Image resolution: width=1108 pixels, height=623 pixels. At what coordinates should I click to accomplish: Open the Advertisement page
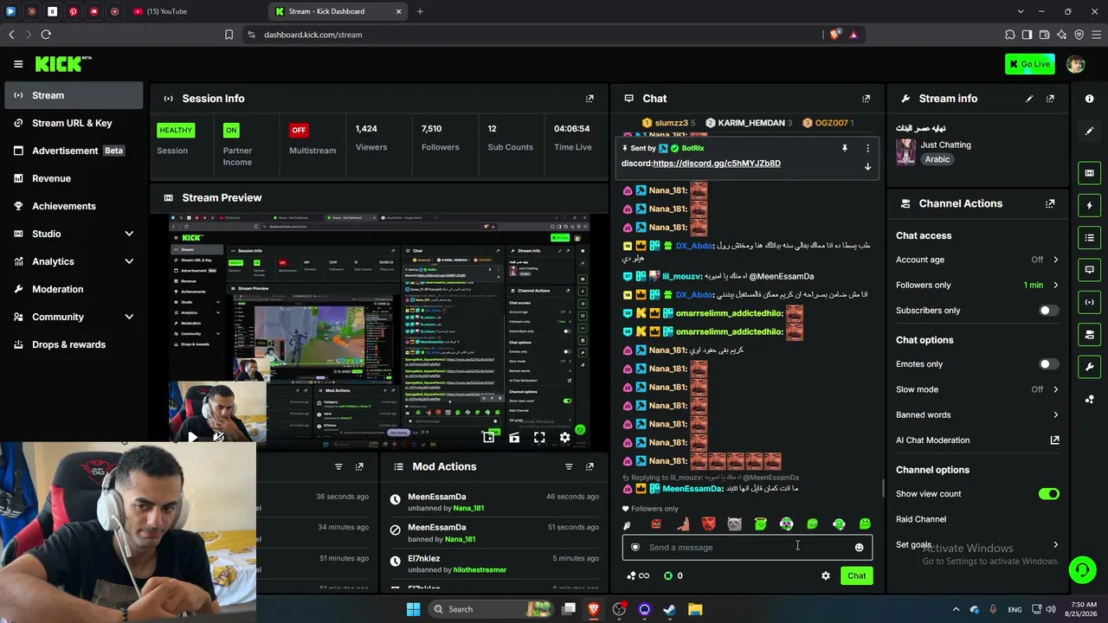tap(74, 151)
